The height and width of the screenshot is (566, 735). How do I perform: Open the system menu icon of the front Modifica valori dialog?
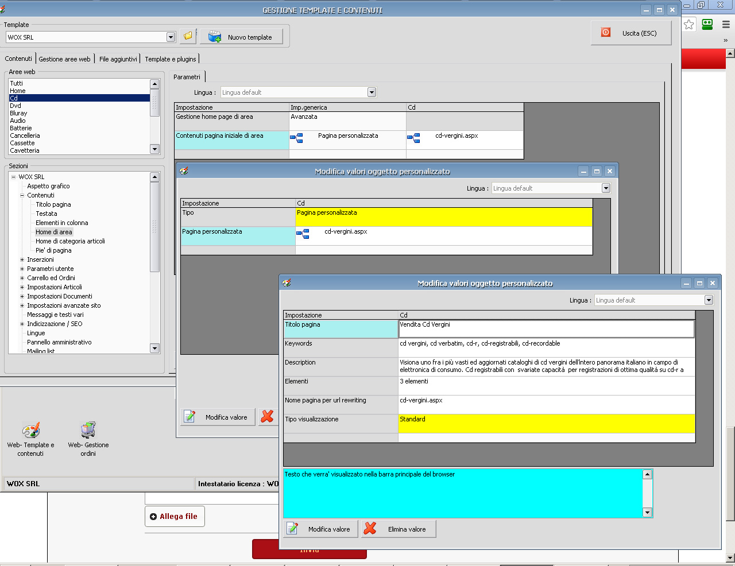pyautogui.click(x=287, y=283)
